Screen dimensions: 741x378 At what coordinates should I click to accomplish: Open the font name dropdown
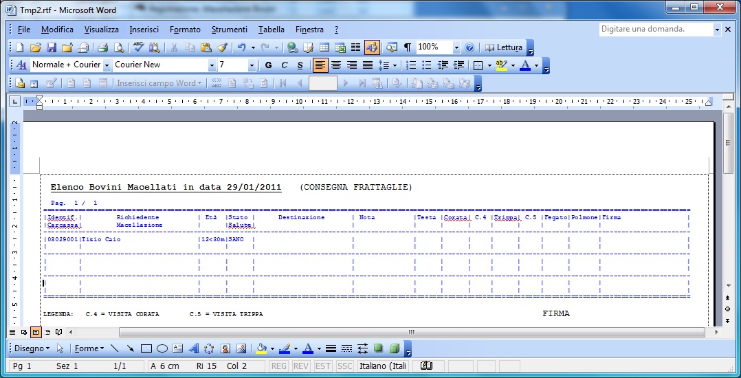pyautogui.click(x=211, y=65)
